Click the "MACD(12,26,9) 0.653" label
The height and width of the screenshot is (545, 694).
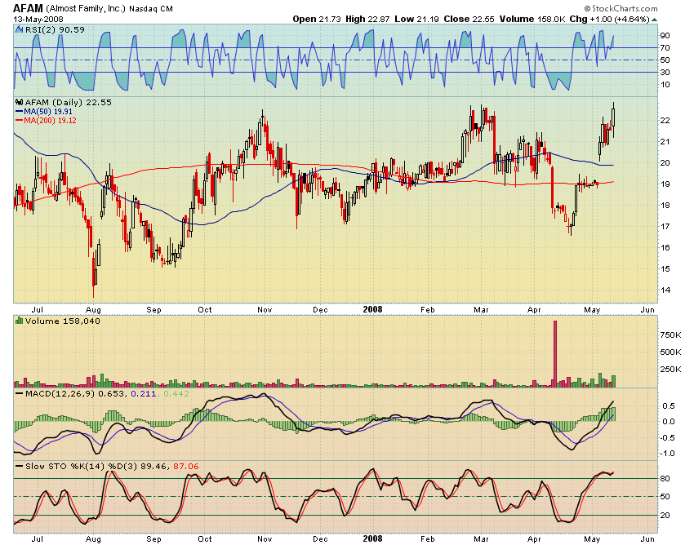[75, 393]
